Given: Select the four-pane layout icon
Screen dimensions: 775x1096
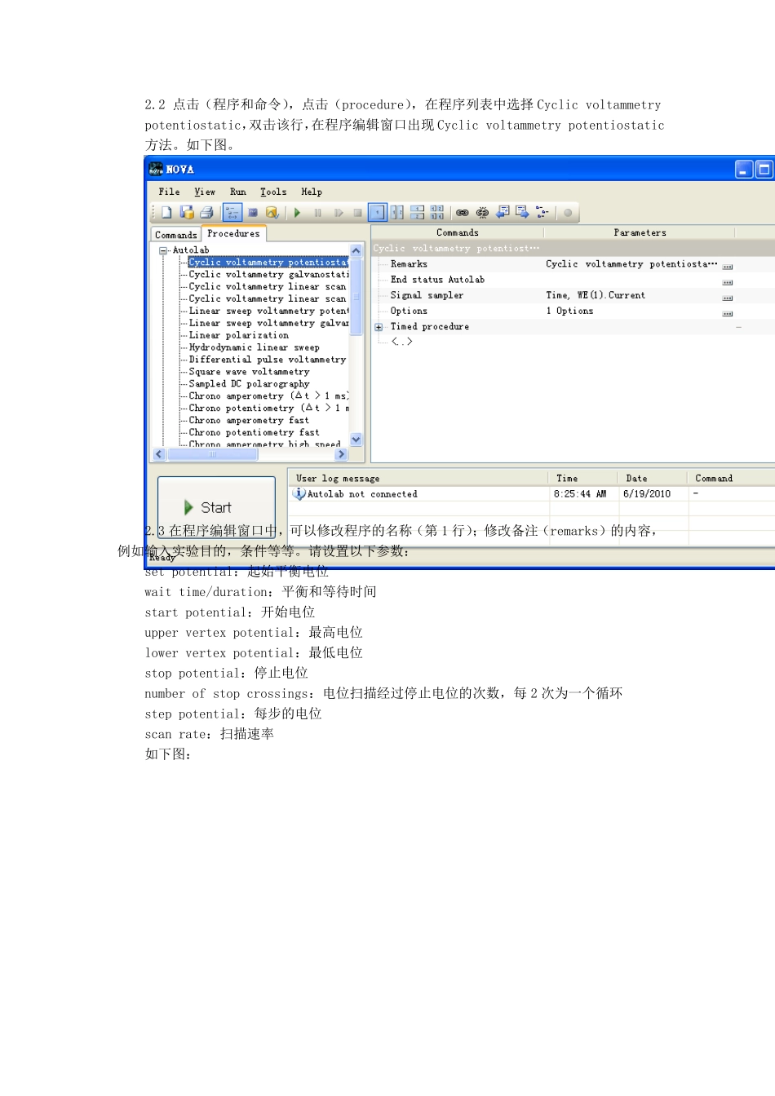Looking at the screenshot, I should point(437,213).
